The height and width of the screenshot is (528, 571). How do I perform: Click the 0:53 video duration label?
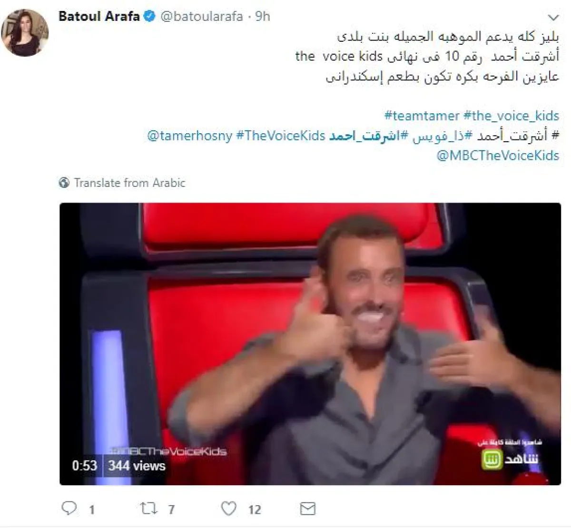[x=85, y=465]
